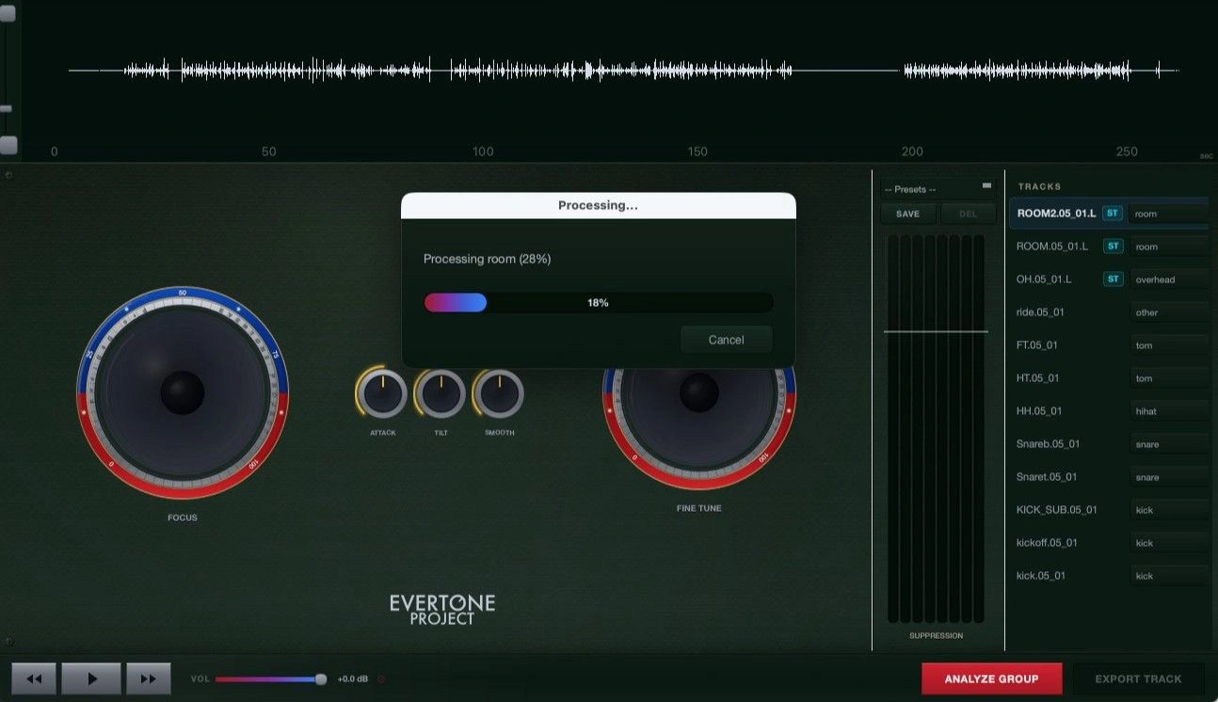Select the OH.05_01.L track
The image size is (1218, 702).
tap(1044, 279)
